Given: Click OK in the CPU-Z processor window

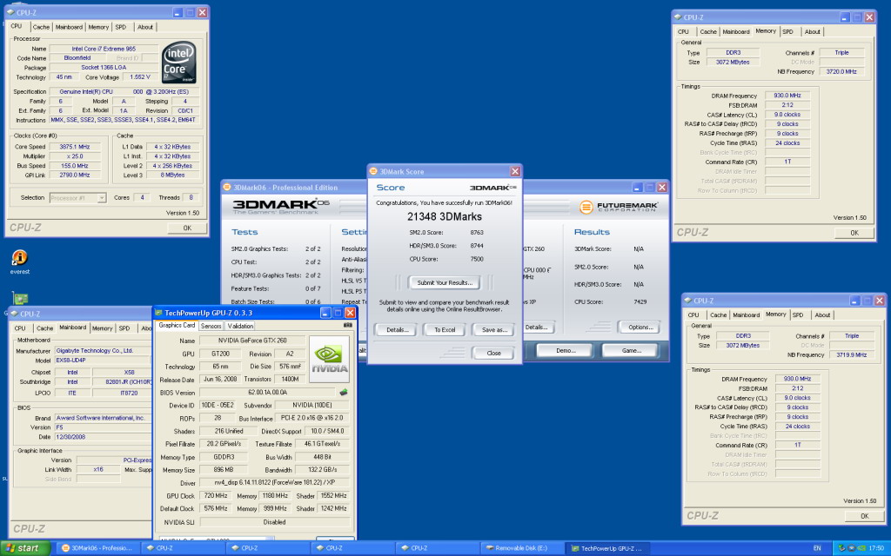Looking at the screenshot, I should pos(187,228).
